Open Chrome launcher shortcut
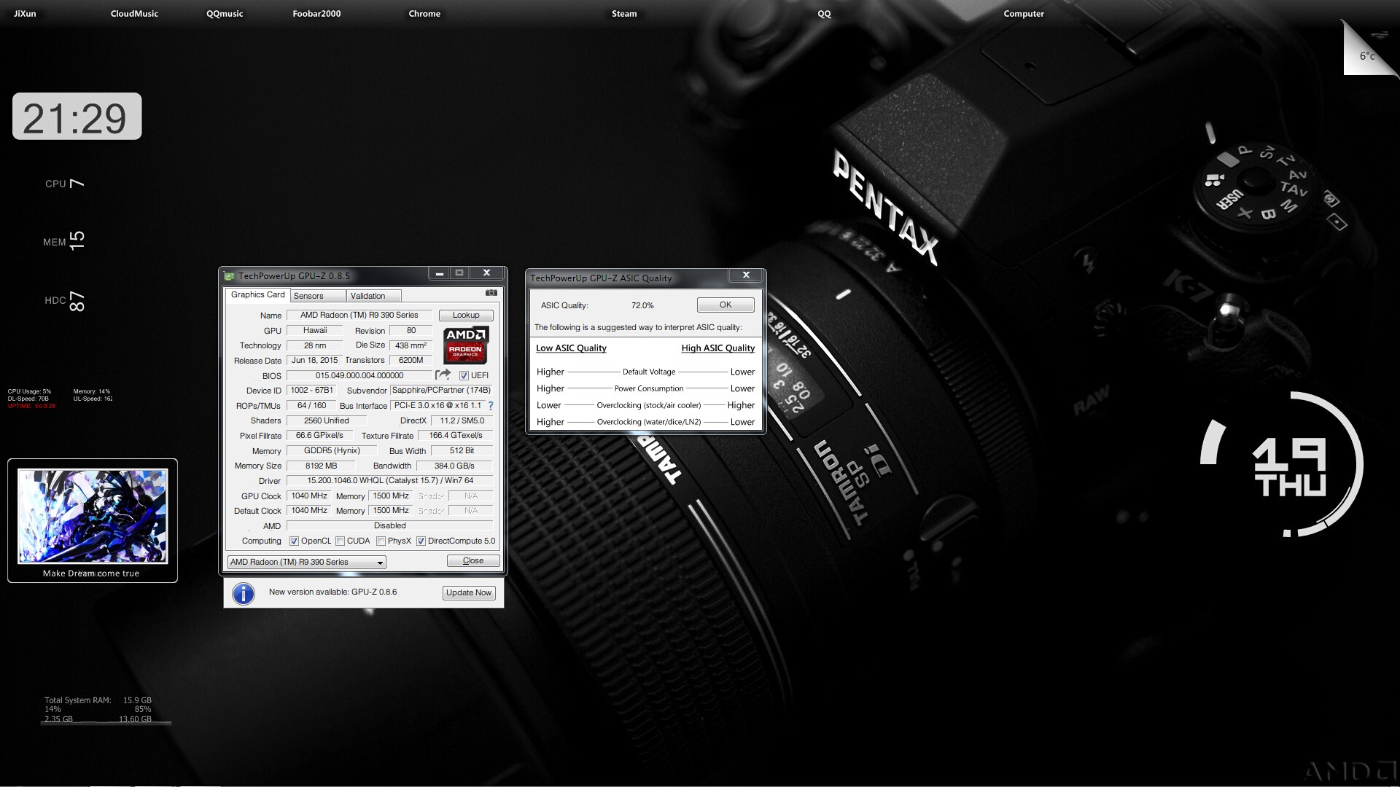Screen dimensions: 1400x787 (x=424, y=14)
